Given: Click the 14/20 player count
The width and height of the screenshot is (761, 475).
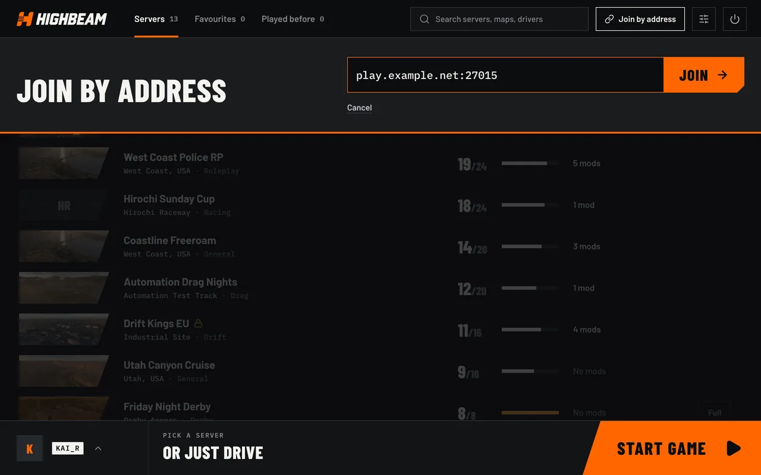Looking at the screenshot, I should click(472, 248).
